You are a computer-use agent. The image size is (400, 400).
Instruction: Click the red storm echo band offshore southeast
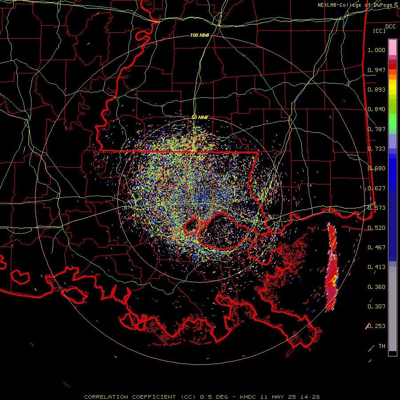[x=332, y=268]
